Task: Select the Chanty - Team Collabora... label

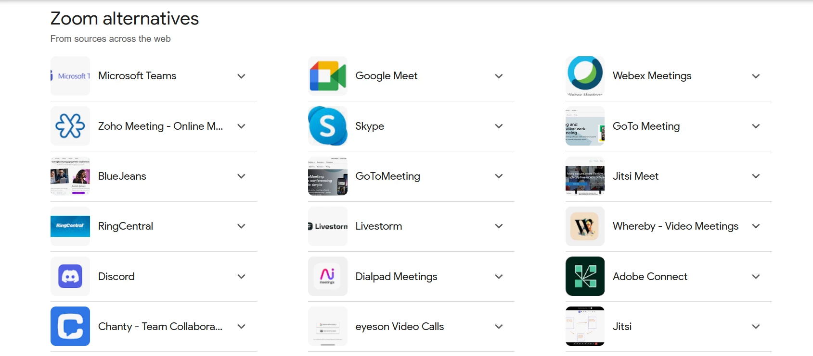Action: [x=160, y=327]
